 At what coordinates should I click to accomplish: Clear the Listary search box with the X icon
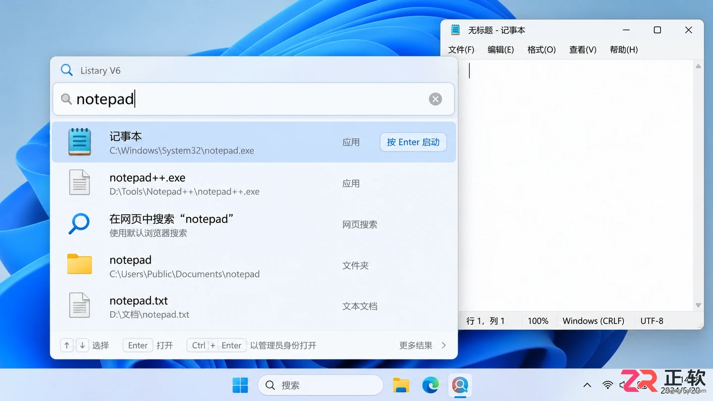click(x=435, y=99)
